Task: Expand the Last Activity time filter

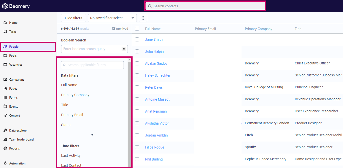Action: 71,156
